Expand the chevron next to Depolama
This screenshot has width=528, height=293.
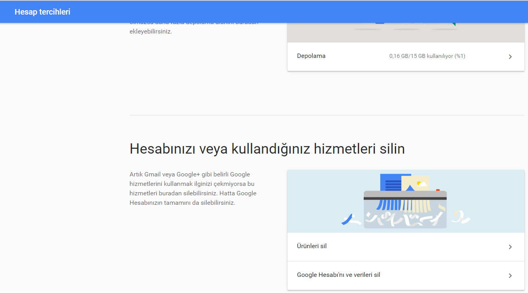510,57
